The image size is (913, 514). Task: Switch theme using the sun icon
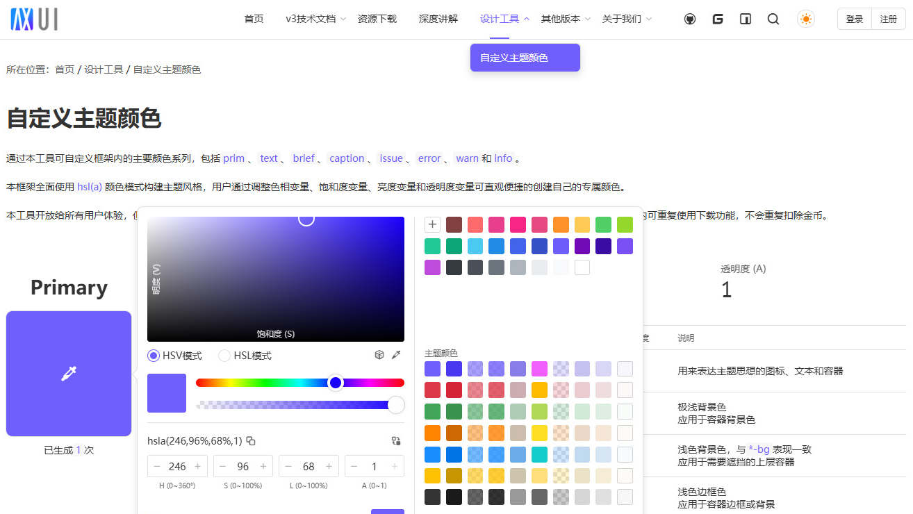(805, 19)
